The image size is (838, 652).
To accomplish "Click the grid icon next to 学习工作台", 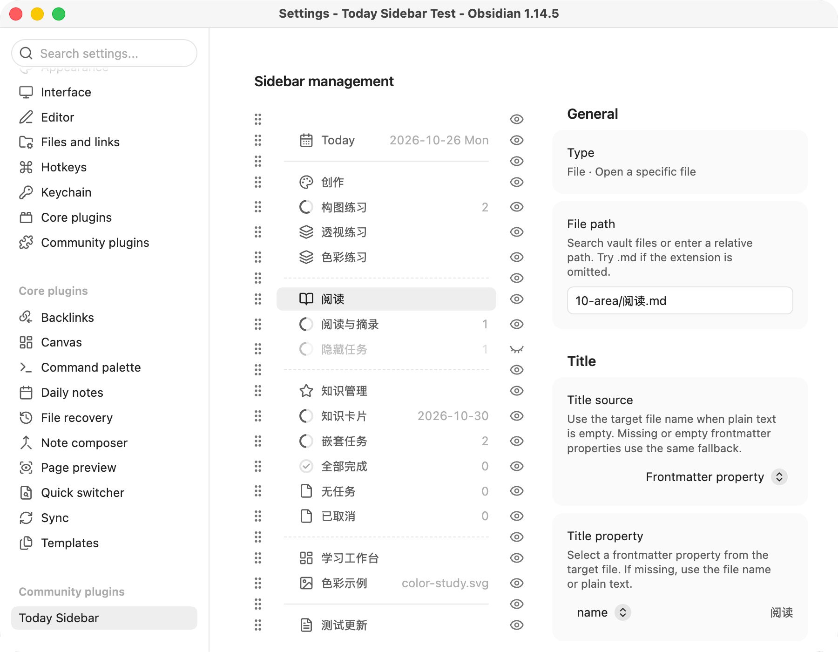I will (306, 558).
